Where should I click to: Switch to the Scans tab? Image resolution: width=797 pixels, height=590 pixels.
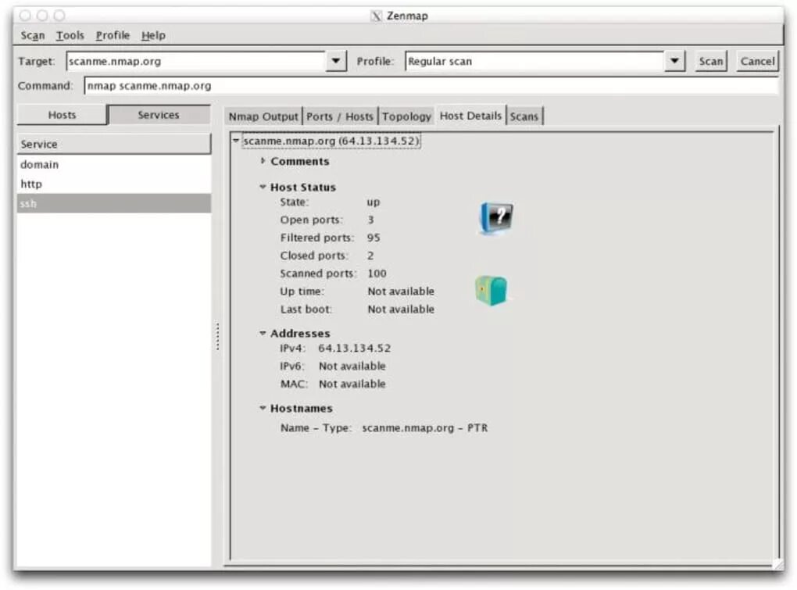(x=524, y=116)
